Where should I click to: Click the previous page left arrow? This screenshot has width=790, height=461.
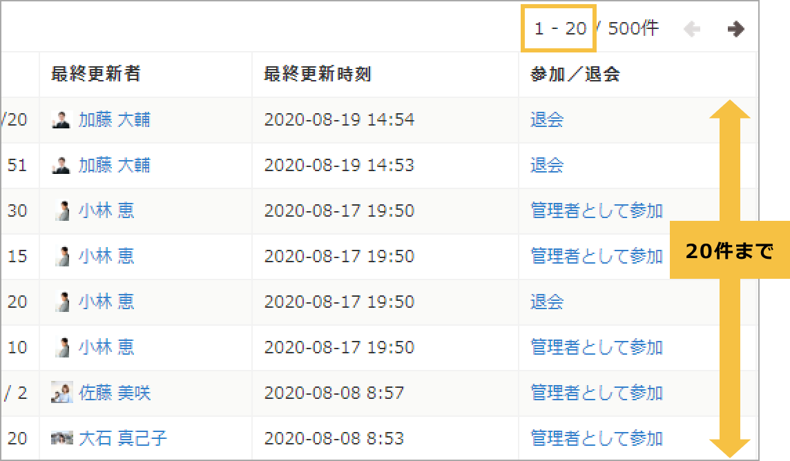point(692,29)
